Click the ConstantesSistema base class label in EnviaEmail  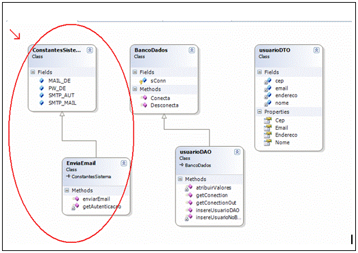tap(91, 177)
